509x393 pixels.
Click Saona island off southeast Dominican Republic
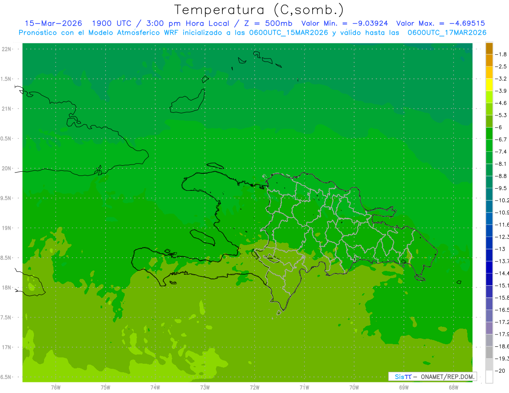(x=420, y=278)
